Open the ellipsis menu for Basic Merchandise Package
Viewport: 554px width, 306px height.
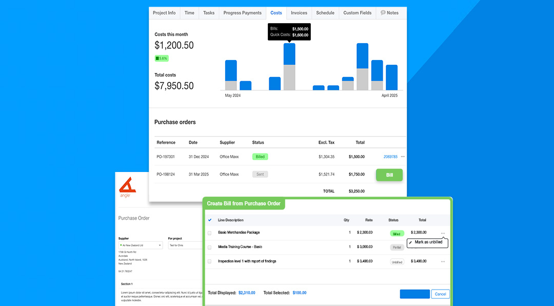[443, 233]
